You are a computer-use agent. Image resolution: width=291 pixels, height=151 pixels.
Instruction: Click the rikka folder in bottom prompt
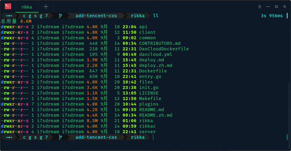click(138, 137)
